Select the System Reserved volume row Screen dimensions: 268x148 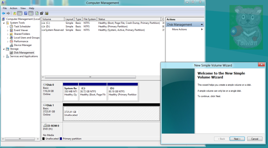click(x=103, y=30)
